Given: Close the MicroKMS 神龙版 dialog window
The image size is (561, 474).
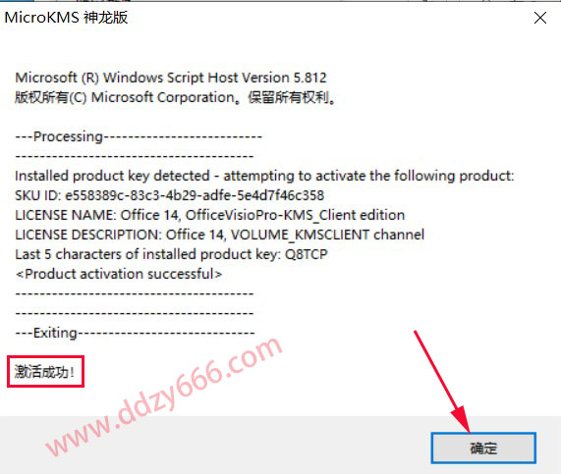Looking at the screenshot, I should [540, 18].
